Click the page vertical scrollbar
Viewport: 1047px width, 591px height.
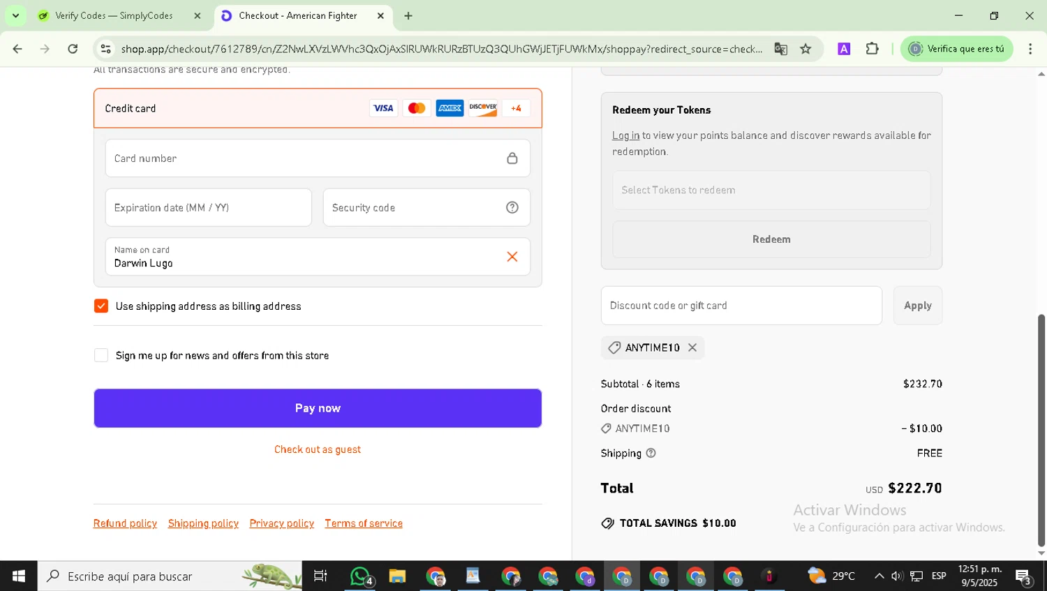click(1041, 431)
